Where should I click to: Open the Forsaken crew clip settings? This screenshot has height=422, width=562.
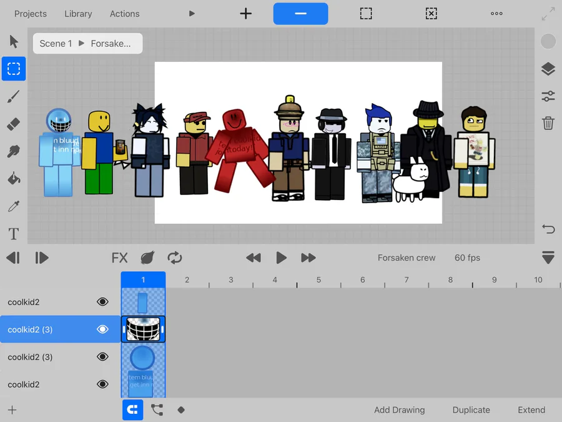point(407,258)
